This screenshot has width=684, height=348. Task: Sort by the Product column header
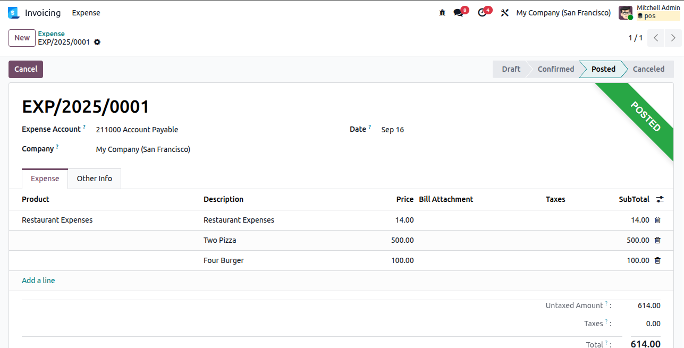tap(36, 199)
